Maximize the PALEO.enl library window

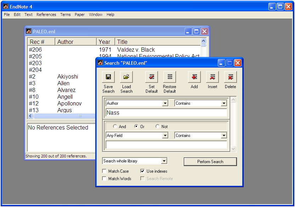click(x=196, y=31)
